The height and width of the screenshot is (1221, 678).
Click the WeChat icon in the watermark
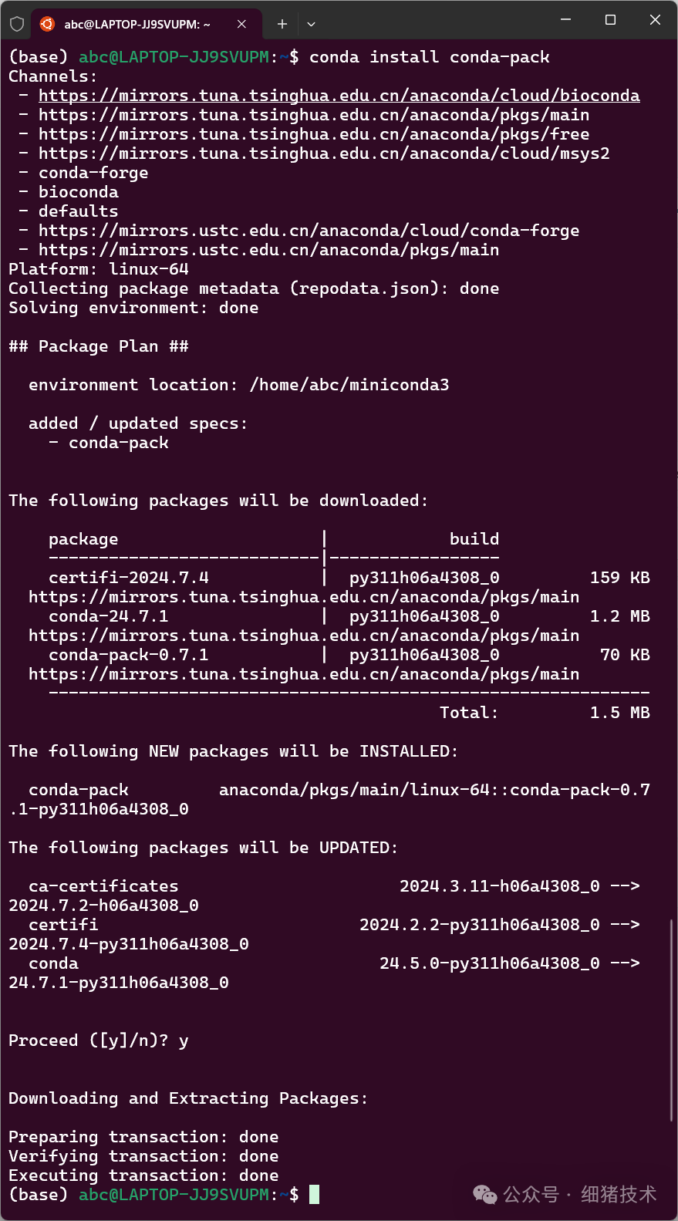pyautogui.click(x=484, y=1194)
